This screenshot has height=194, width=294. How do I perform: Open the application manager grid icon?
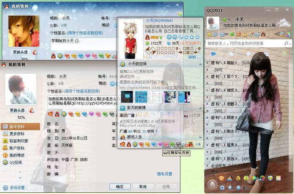click(x=278, y=178)
